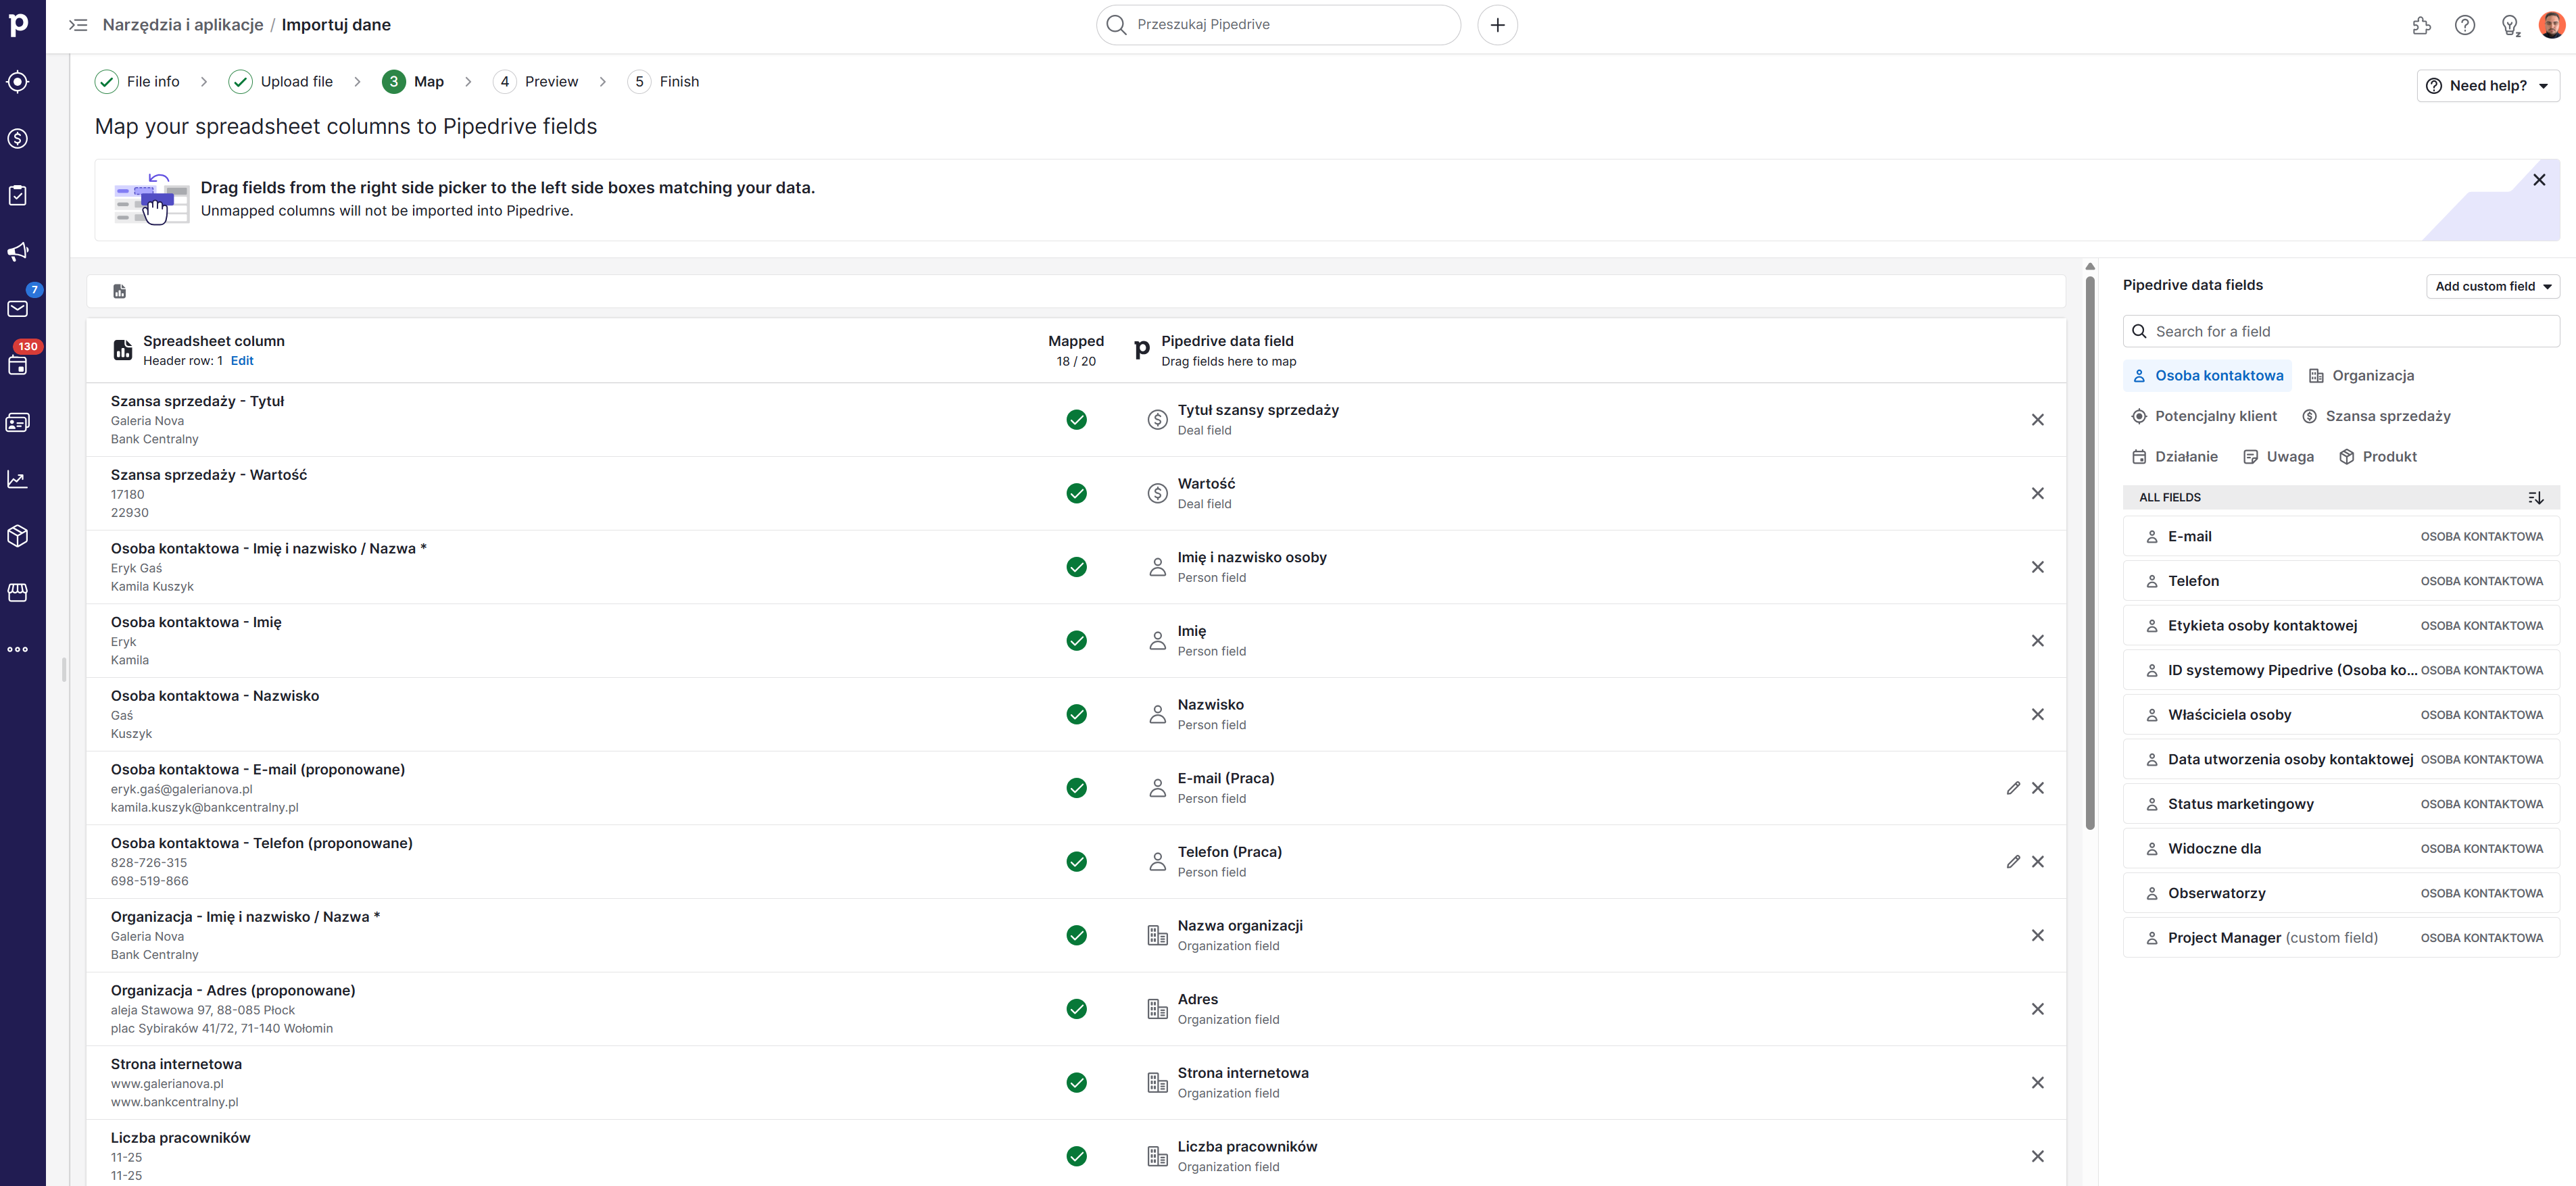2576x1186 pixels.
Task: Close the drag fields info banner
Action: pos(2539,180)
